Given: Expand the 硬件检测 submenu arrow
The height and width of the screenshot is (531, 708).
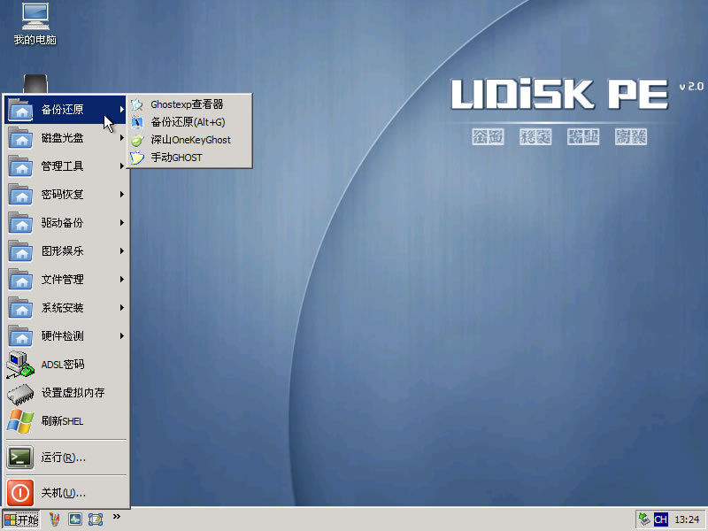Looking at the screenshot, I should pyautogui.click(x=122, y=336).
